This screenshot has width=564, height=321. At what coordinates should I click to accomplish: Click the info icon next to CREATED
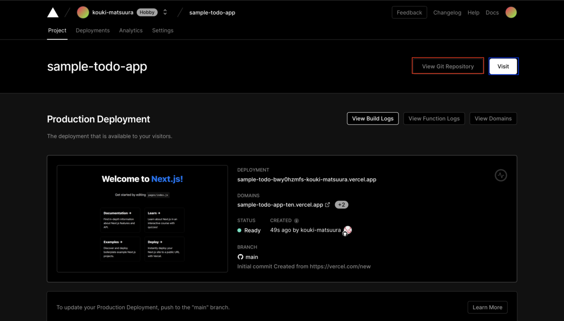pos(297,220)
